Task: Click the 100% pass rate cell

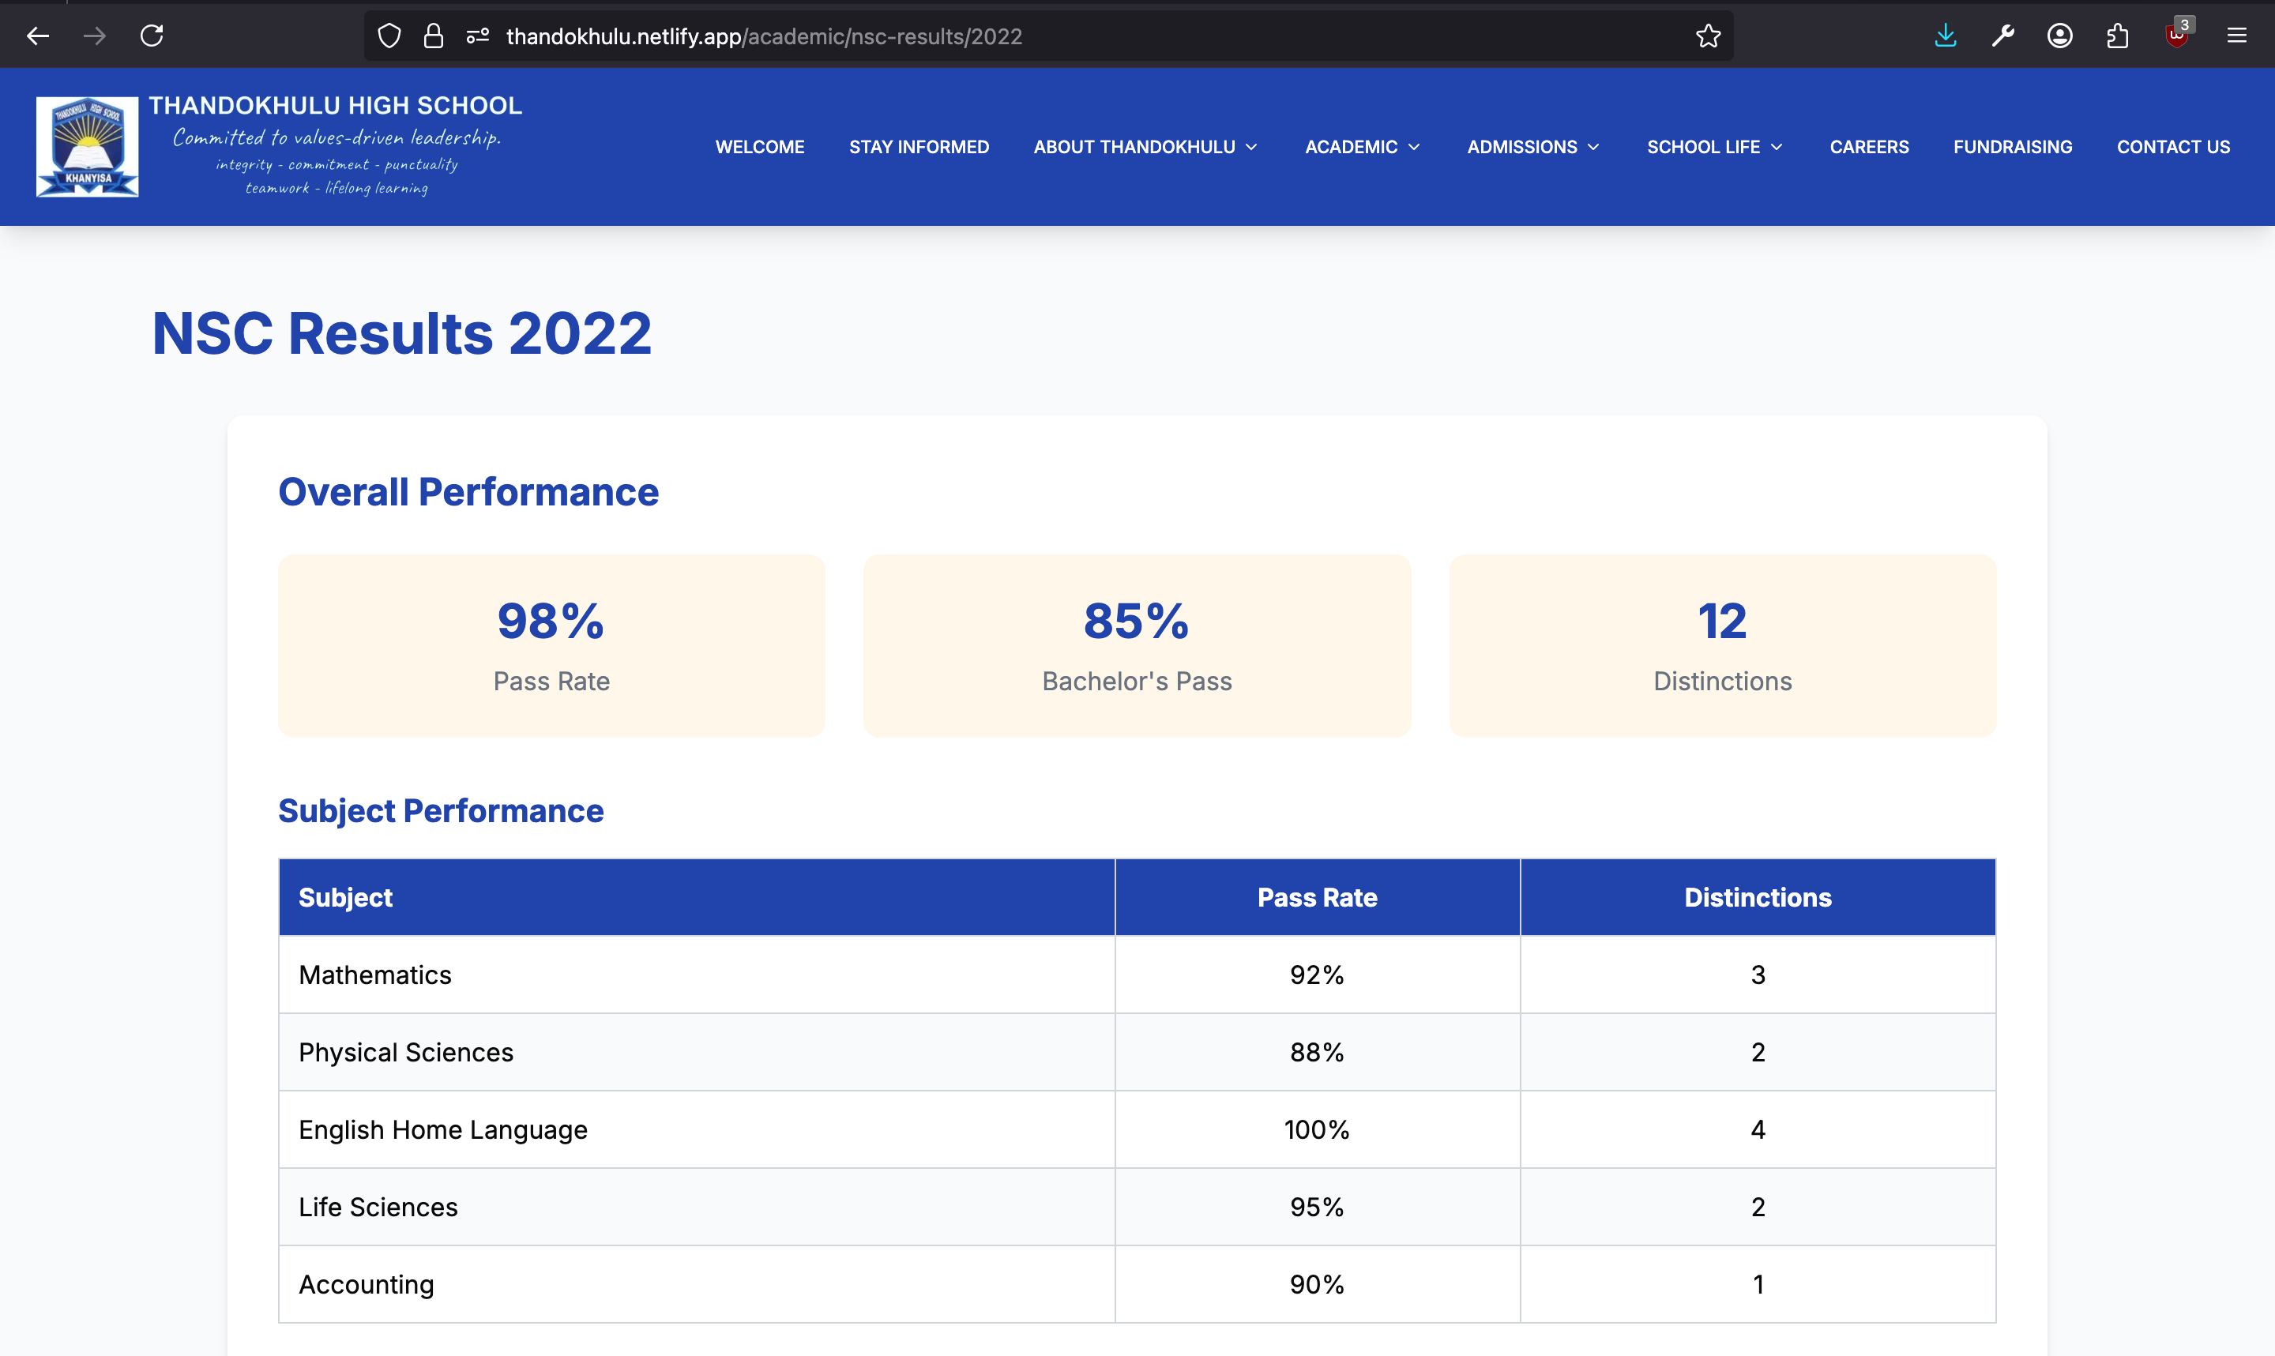Action: tap(1317, 1129)
